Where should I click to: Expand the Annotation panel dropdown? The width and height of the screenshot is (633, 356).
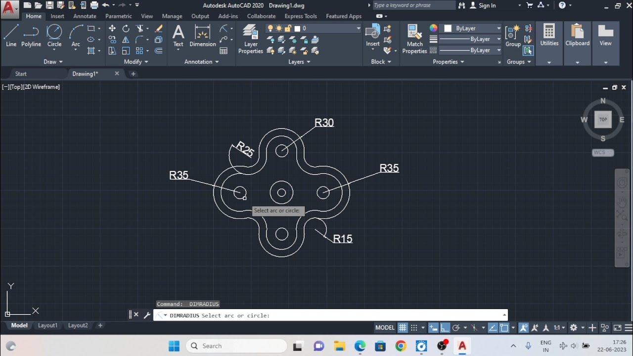point(202,62)
